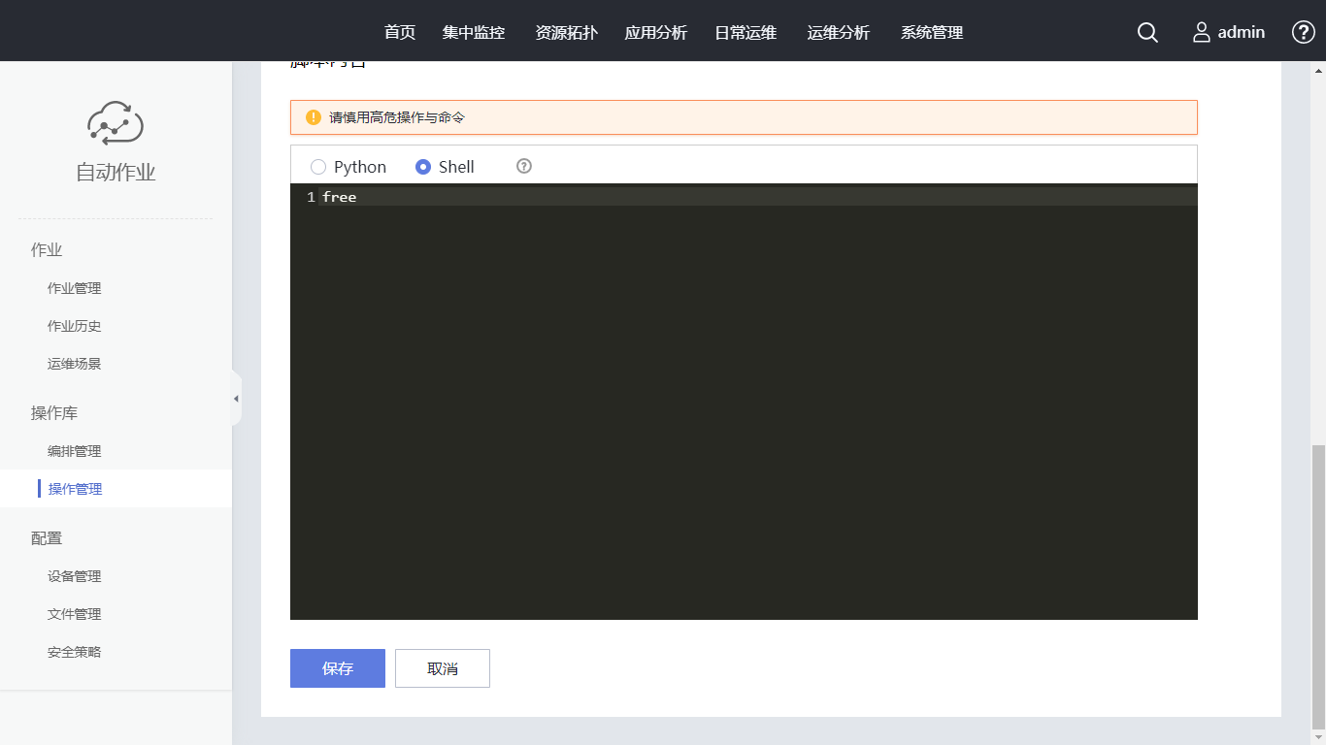Click the search magnifier icon

pos(1147,33)
